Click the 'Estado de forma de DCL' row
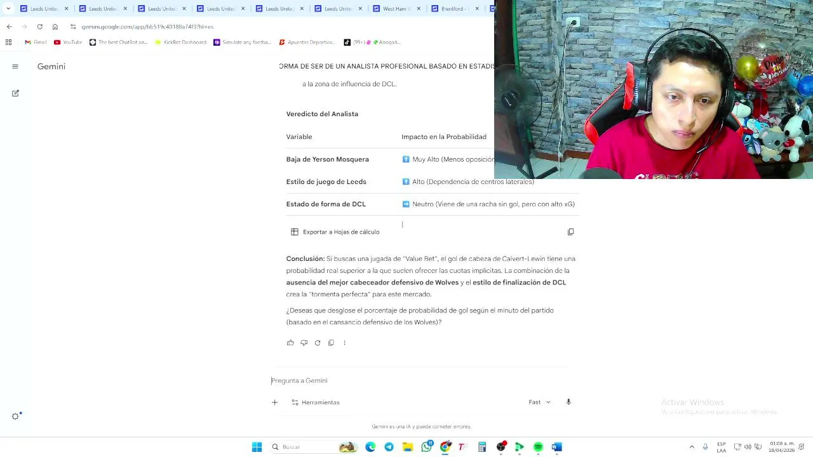The height and width of the screenshot is (457, 813). click(433, 204)
